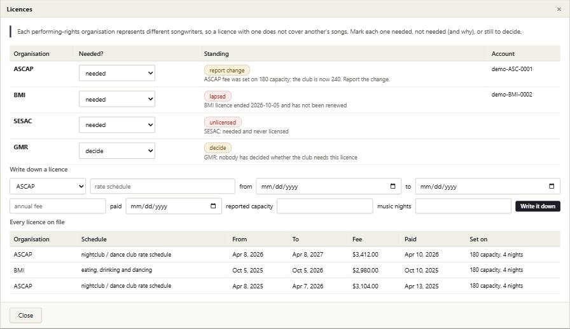Open the calendar picker for the 'to' date
The height and width of the screenshot is (329, 570).
[552, 186]
